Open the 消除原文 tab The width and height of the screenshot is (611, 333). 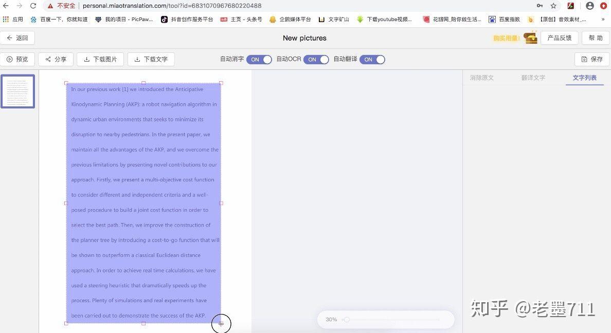pyautogui.click(x=481, y=78)
